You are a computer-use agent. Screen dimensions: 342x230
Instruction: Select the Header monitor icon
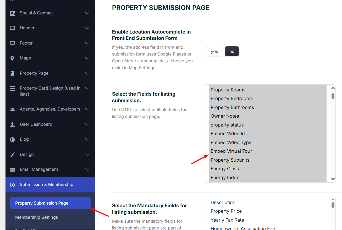[x=12, y=28]
